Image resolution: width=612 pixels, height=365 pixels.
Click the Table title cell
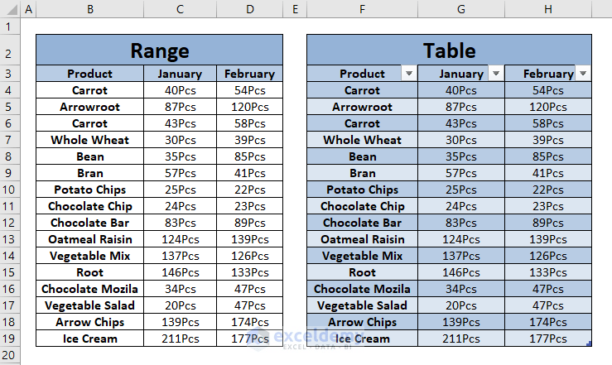click(449, 50)
